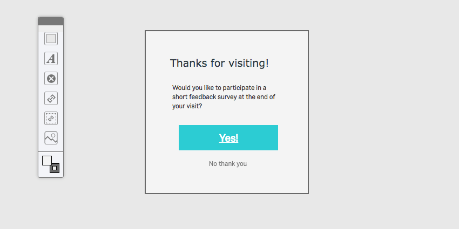The image size is (459, 229).
Task: Click the word survey in the paragraph
Action: click(x=233, y=97)
